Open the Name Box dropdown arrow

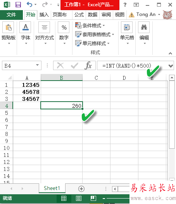(x=38, y=65)
